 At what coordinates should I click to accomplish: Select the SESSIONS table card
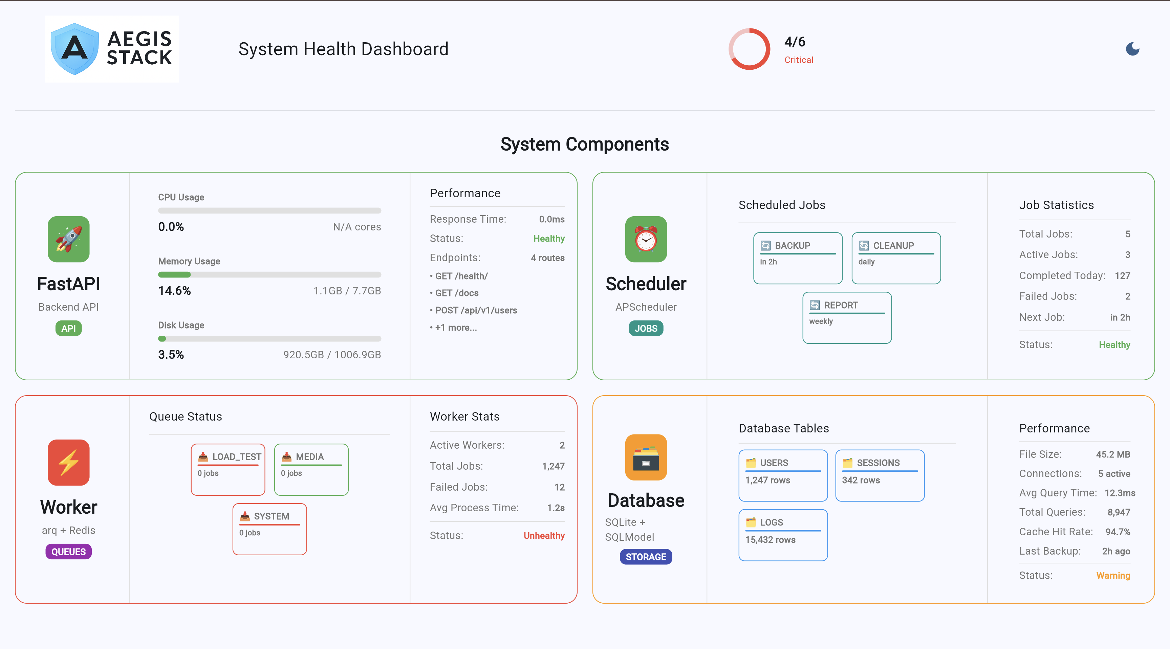coord(879,476)
